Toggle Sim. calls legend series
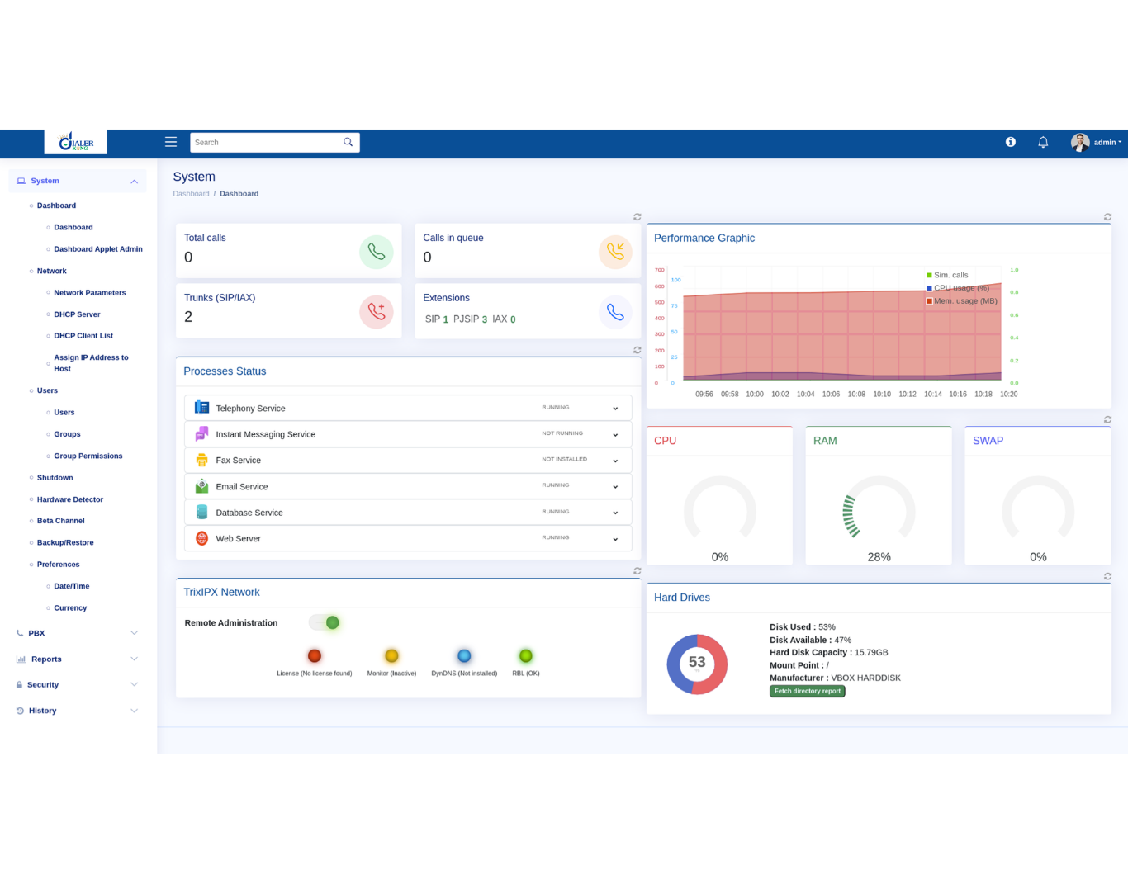 coord(947,275)
